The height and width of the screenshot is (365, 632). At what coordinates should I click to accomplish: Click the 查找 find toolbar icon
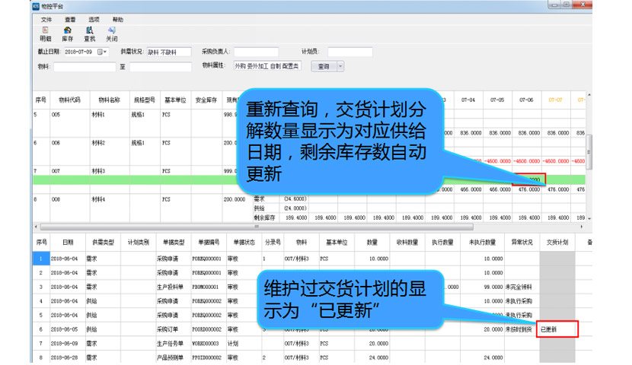[89, 33]
